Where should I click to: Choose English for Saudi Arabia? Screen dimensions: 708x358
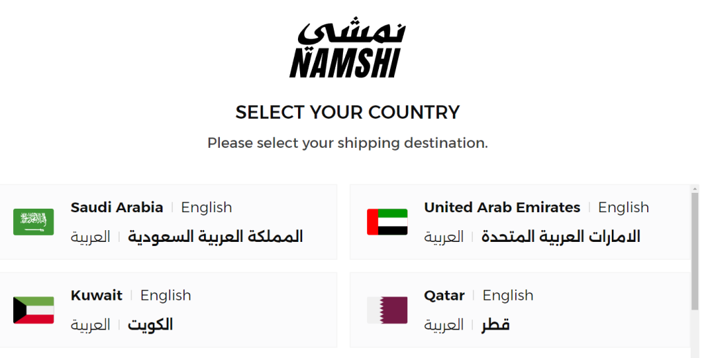pos(206,207)
